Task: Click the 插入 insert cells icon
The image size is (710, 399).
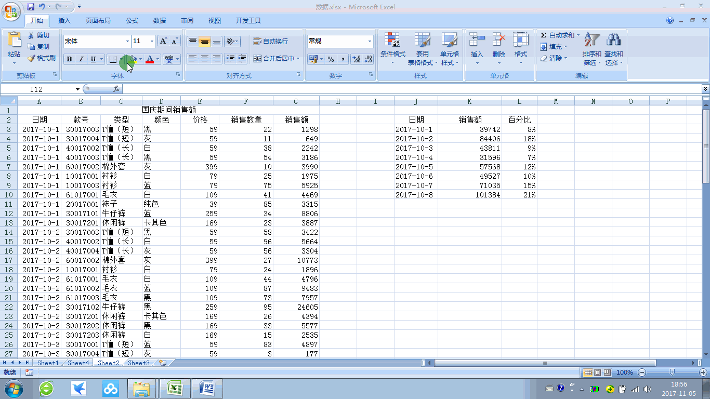Action: [x=477, y=39]
